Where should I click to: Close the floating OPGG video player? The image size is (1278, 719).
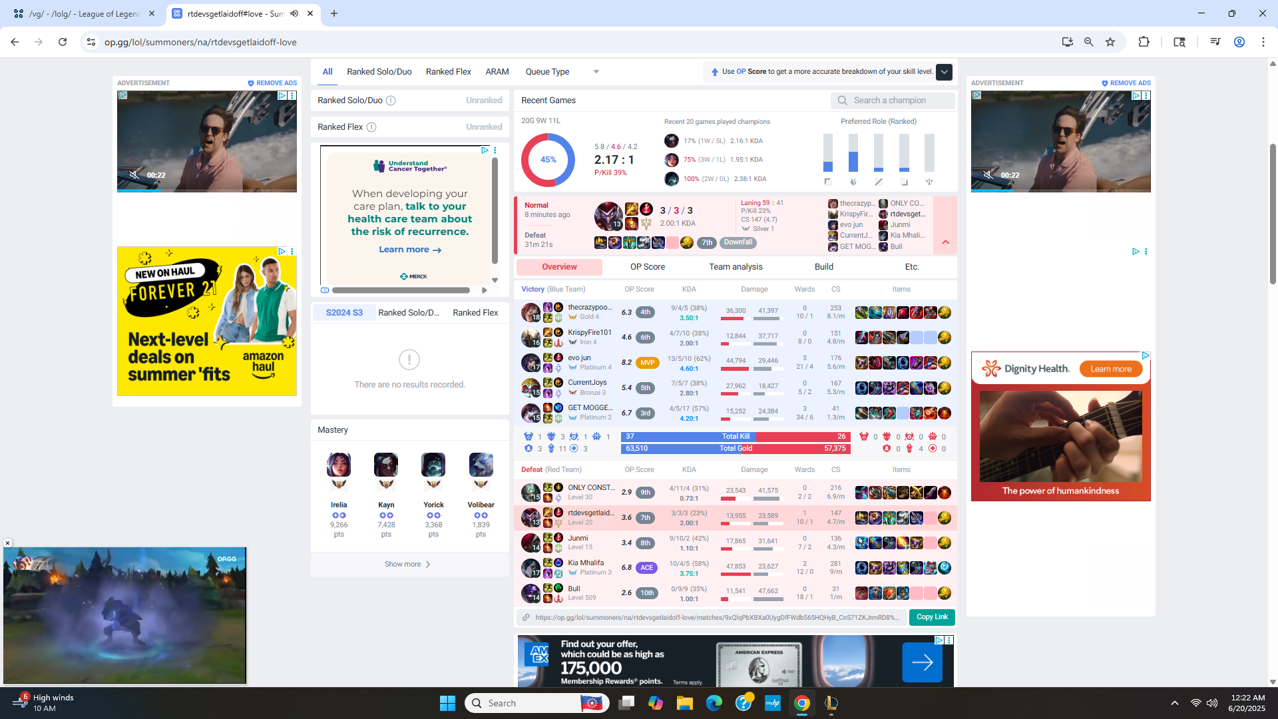[x=7, y=543]
